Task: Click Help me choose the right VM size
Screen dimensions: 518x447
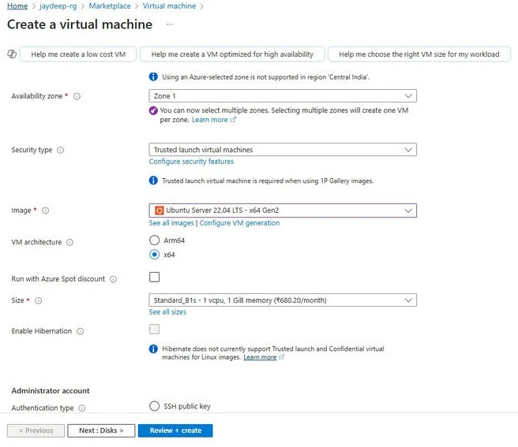Action: pyautogui.click(x=419, y=54)
